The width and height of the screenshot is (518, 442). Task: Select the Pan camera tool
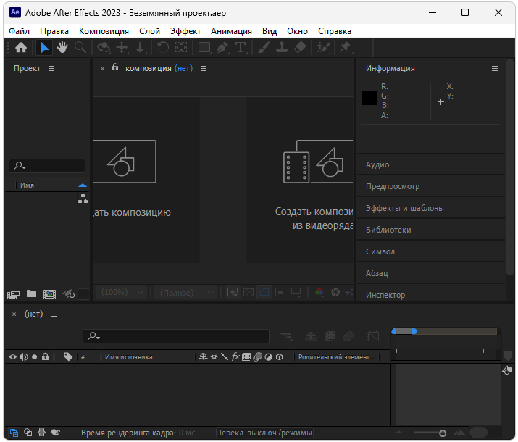122,48
